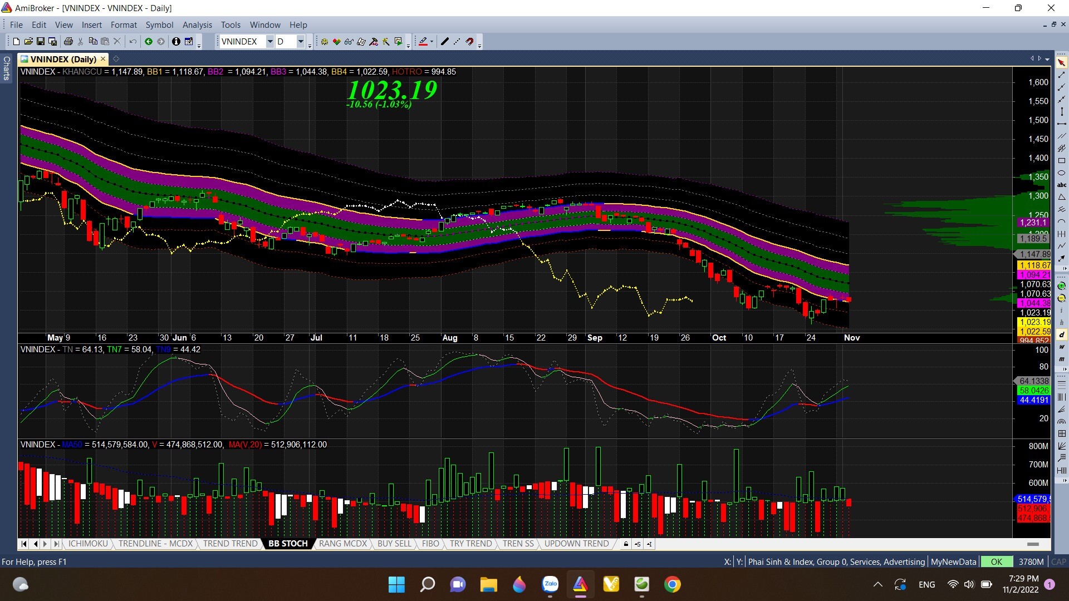The image size is (1069, 601).
Task: Switch to the RANG MCDX sheet tab
Action: click(342, 544)
